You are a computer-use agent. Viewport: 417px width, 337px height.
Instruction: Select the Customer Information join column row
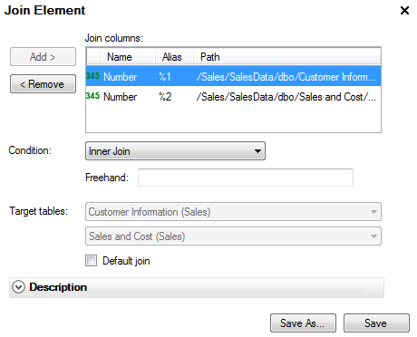pyautogui.click(x=233, y=76)
